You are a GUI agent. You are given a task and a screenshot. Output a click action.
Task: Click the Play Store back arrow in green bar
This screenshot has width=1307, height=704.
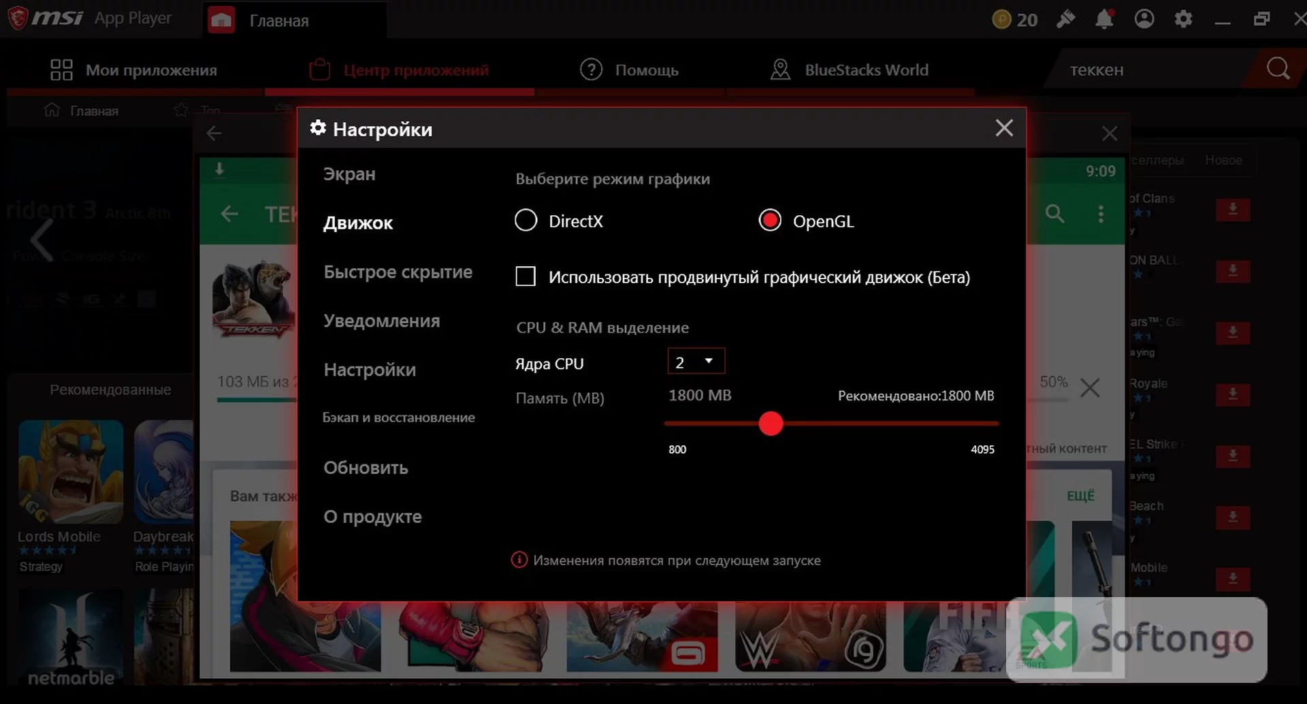(229, 214)
